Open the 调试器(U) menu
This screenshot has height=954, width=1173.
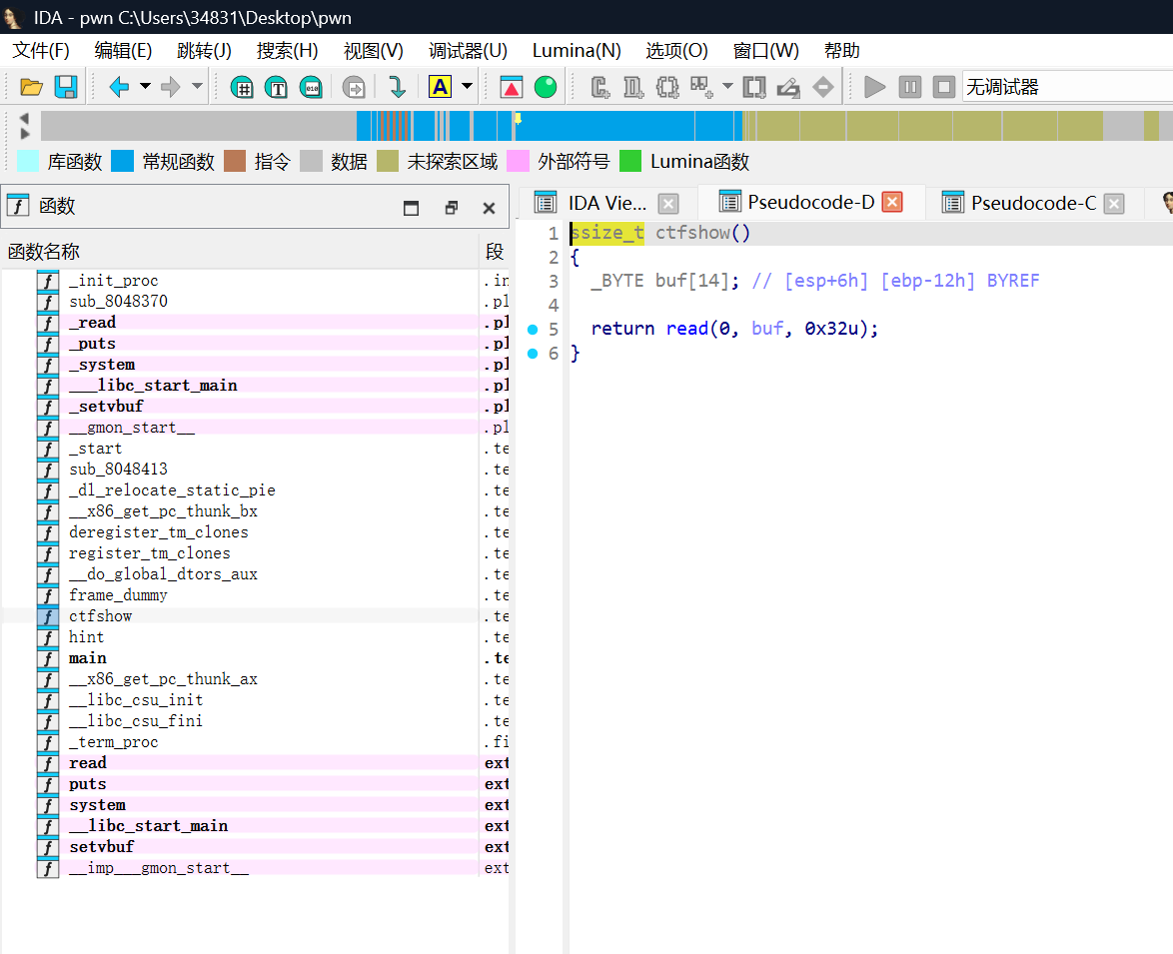pyautogui.click(x=468, y=51)
